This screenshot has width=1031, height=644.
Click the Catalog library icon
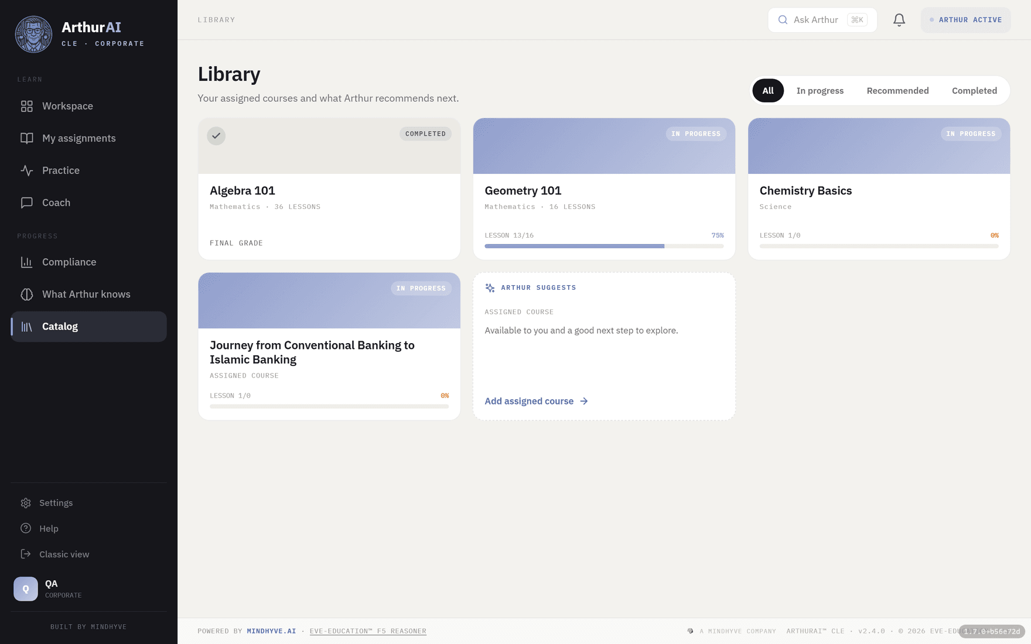(27, 327)
